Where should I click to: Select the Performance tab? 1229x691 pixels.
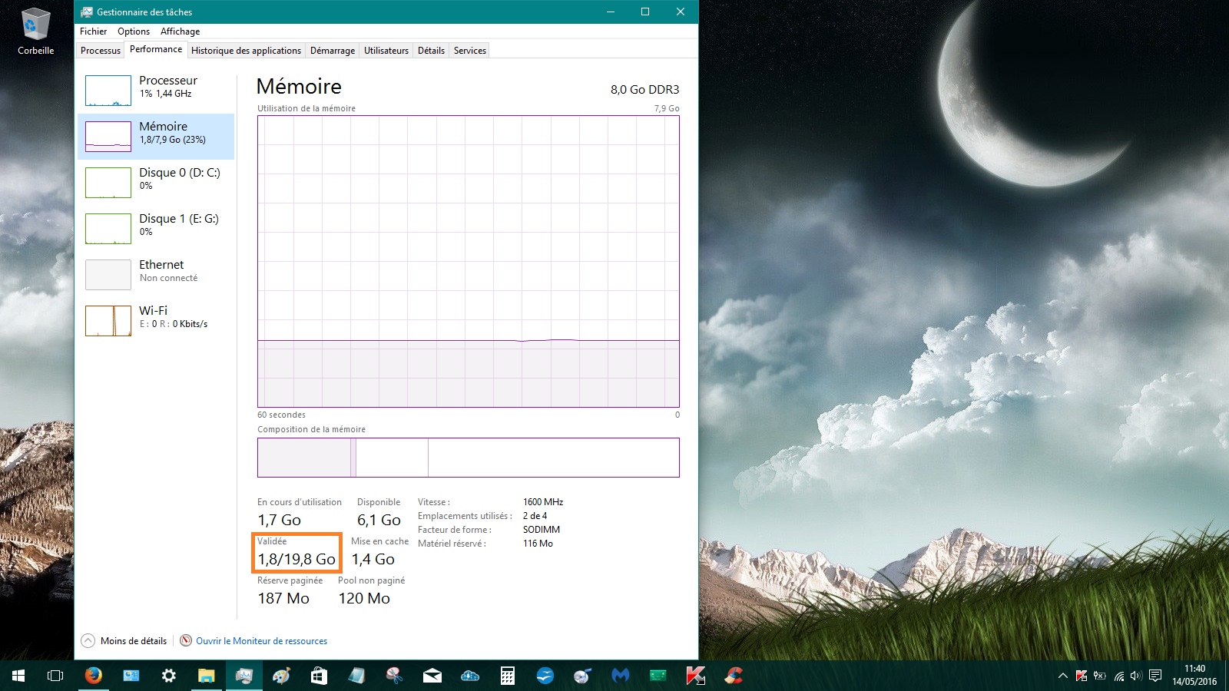(x=156, y=49)
